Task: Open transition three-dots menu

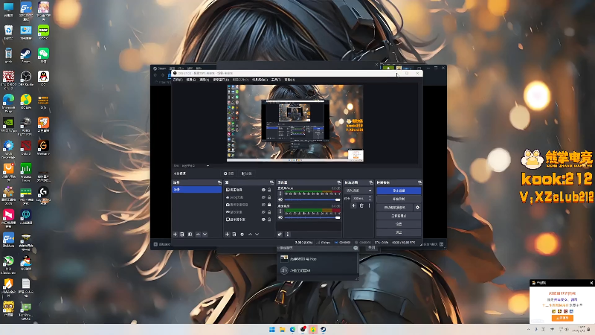Action: (x=369, y=205)
